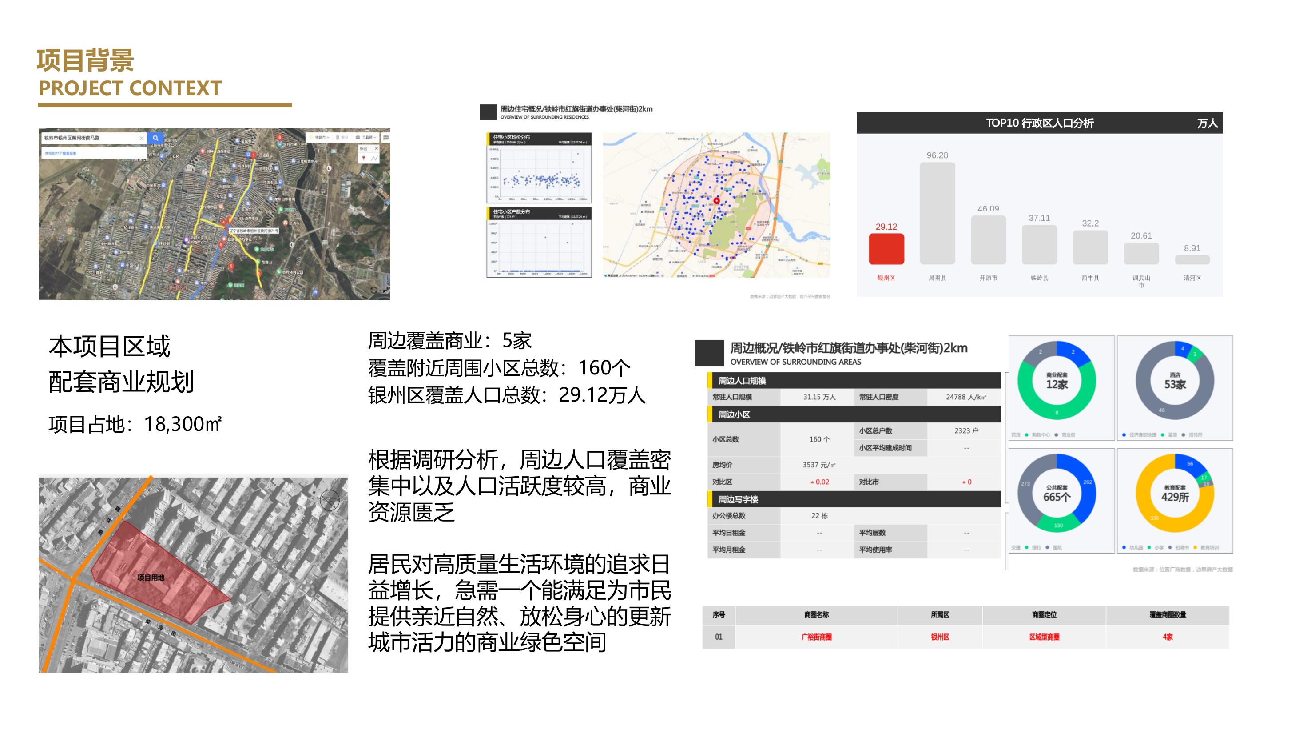
Task: Click the PROJECT CONTEXT subtitle
Action: click(130, 88)
